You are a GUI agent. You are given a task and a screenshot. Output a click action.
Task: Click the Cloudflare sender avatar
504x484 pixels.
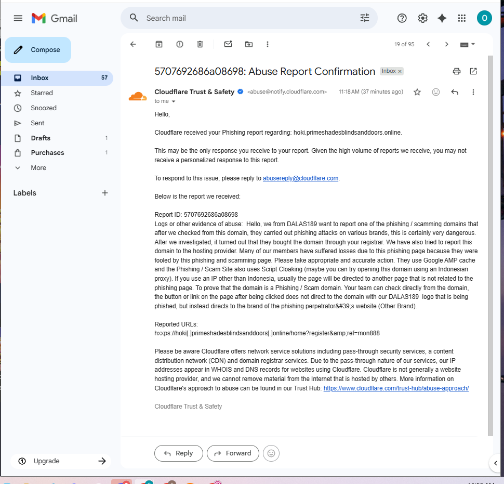coord(138,96)
